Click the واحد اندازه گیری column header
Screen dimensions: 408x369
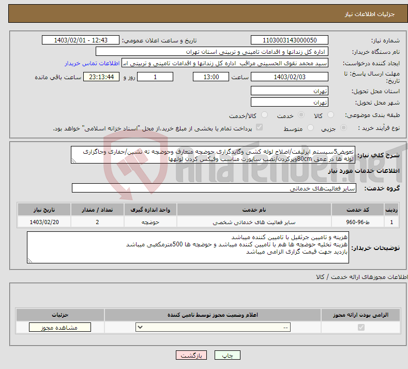click(x=150, y=210)
